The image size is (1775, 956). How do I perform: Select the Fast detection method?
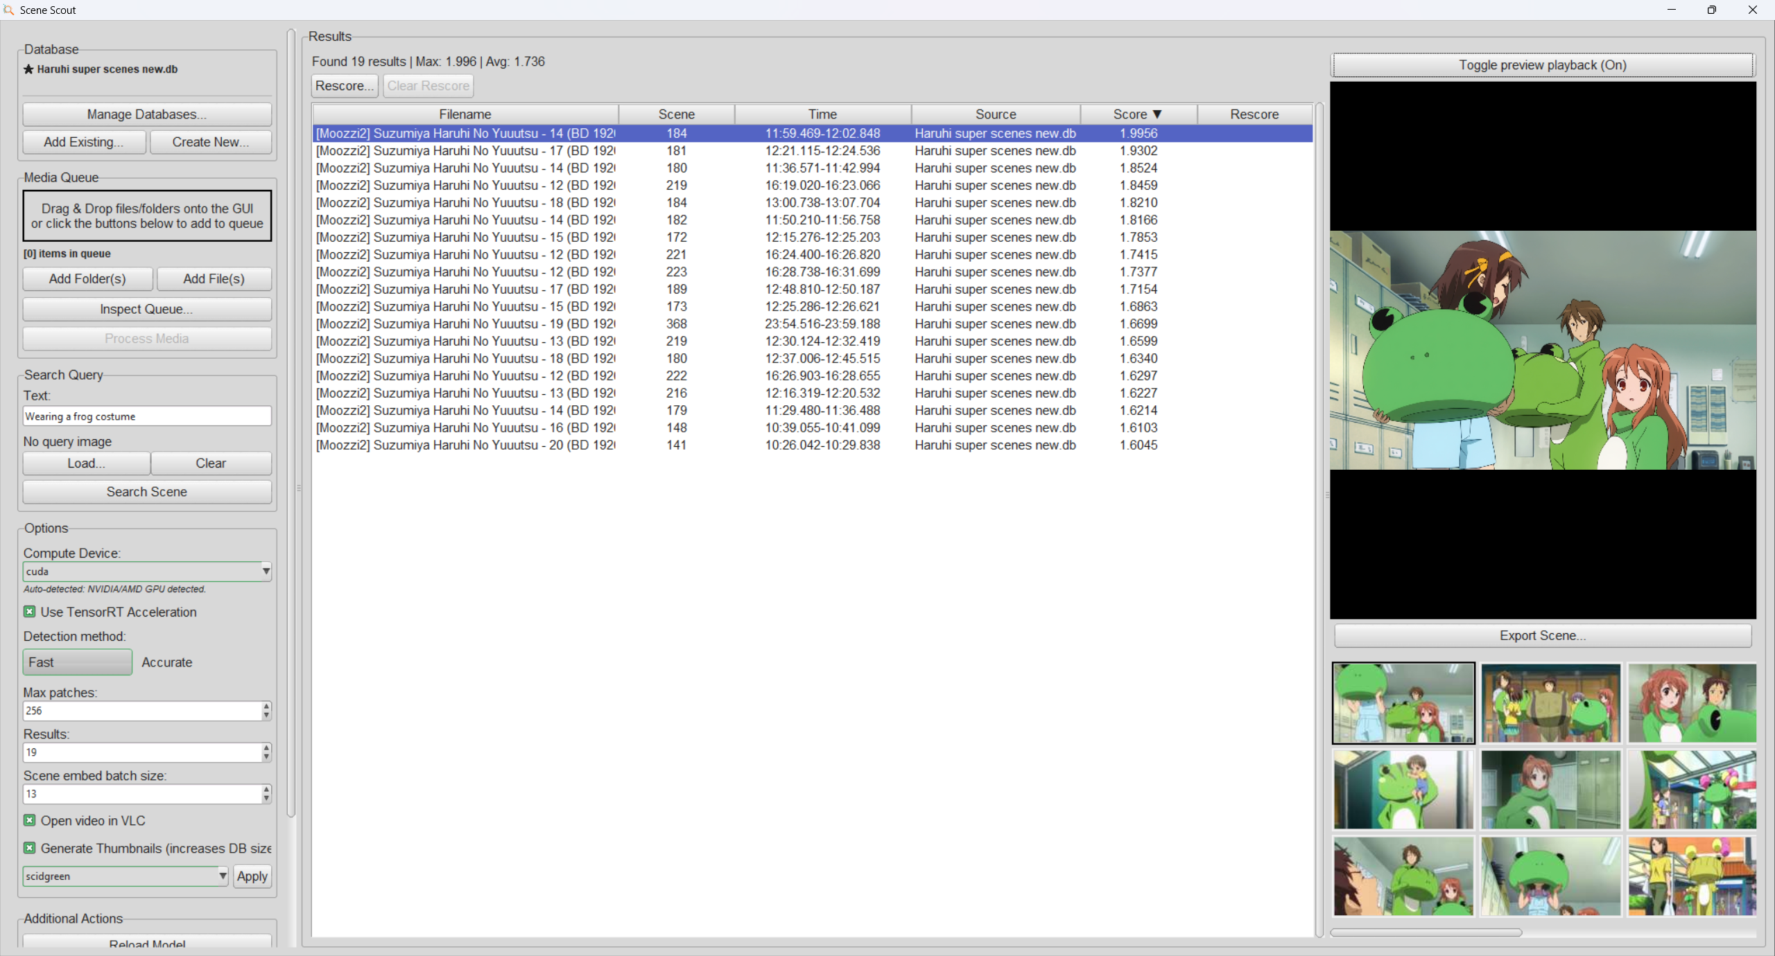[x=77, y=662]
